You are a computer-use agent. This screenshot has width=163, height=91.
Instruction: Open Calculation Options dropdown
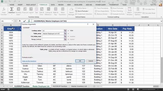tap(138, 11)
